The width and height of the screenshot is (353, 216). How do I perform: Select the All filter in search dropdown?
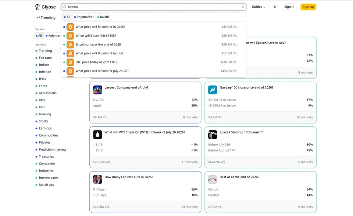[x=67, y=17]
